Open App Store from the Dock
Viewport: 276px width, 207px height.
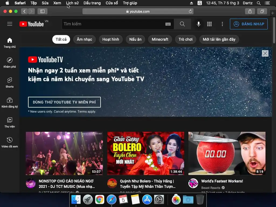coord(147,200)
